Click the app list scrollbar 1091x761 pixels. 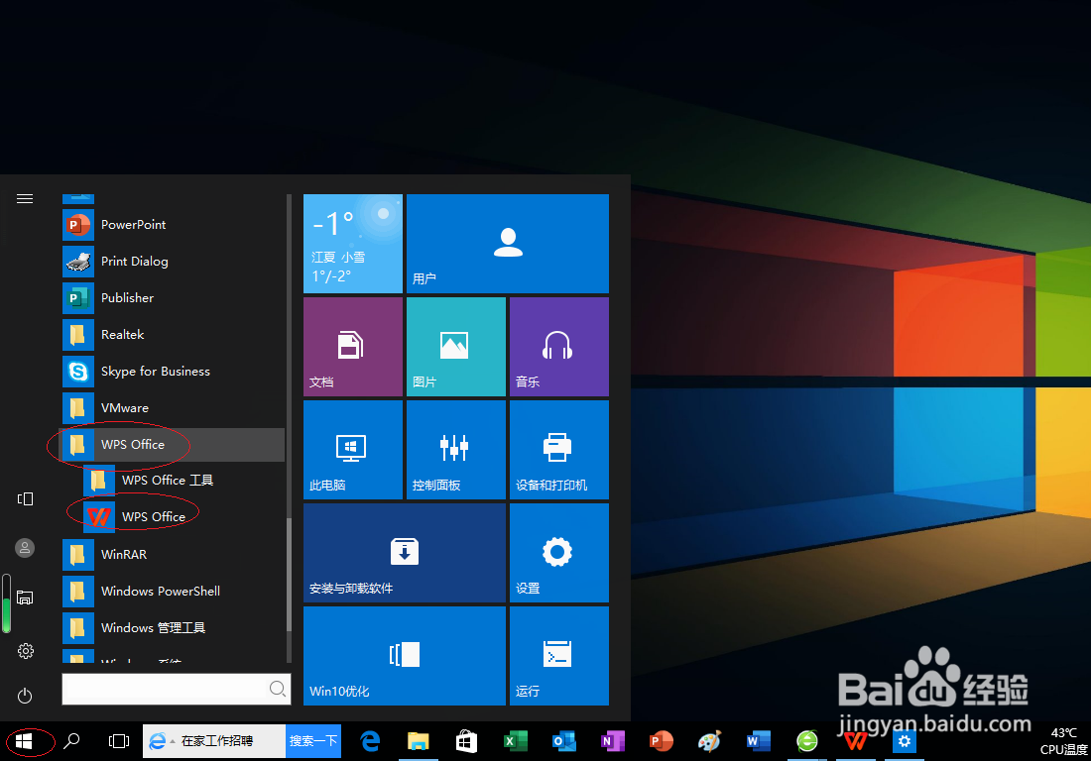coord(289,574)
